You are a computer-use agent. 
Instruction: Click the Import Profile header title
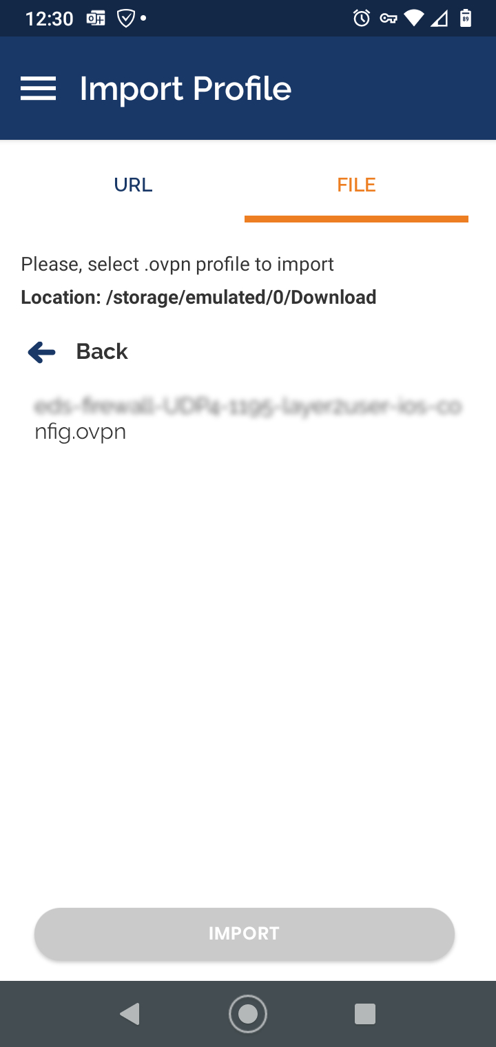click(185, 89)
